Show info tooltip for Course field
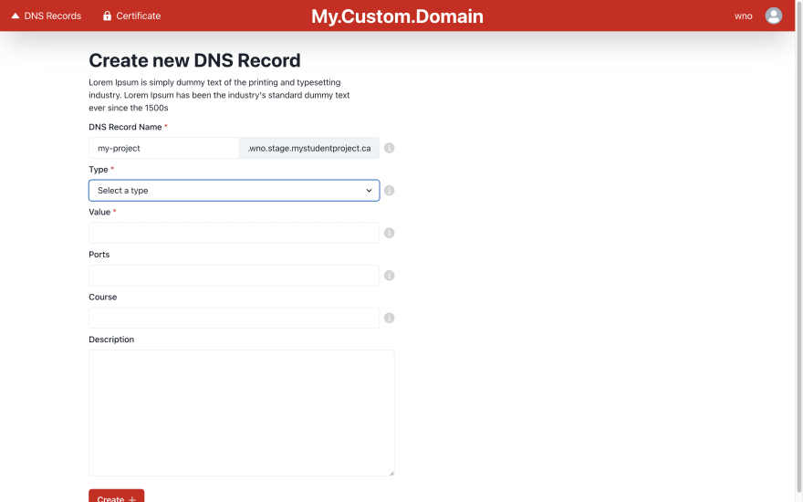 (390, 319)
